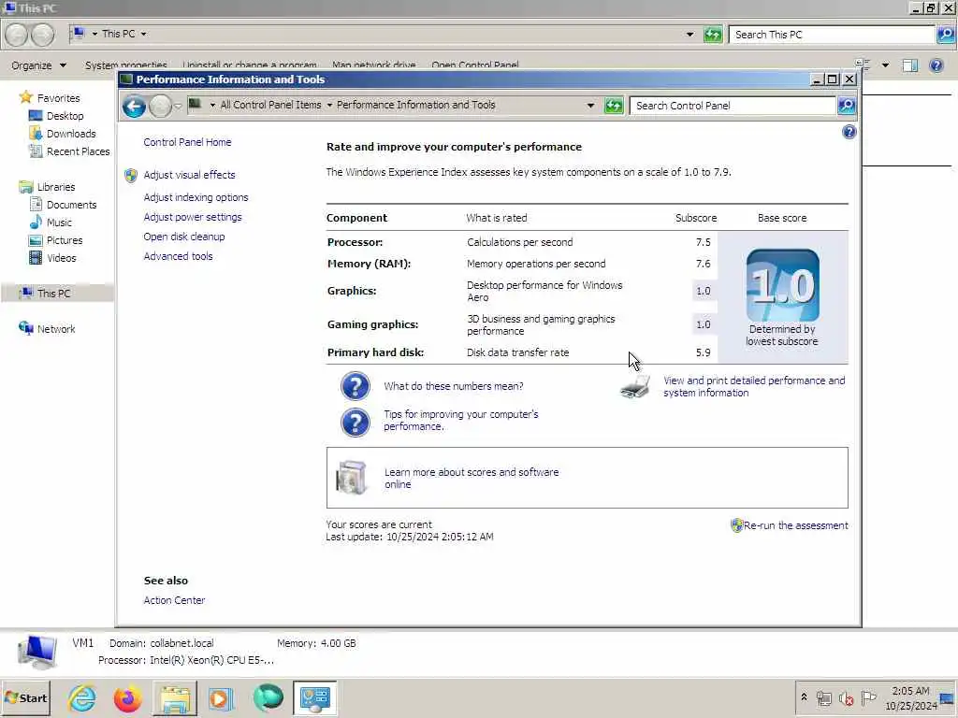Image resolution: width=958 pixels, height=718 pixels.
Task: Click Search This PC field
Action: [x=832, y=35]
